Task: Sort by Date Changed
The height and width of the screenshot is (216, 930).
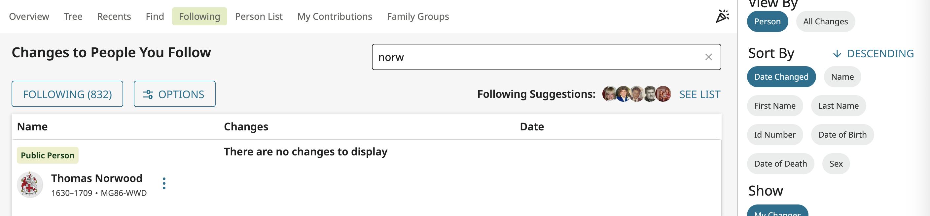Action: [x=781, y=77]
